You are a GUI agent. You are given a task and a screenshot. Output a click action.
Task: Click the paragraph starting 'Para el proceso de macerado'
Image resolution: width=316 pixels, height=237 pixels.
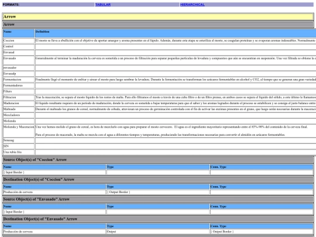[160, 135]
